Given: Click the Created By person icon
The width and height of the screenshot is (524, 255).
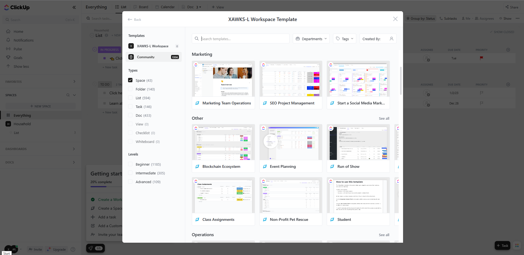Looking at the screenshot, I should pyautogui.click(x=392, y=39).
